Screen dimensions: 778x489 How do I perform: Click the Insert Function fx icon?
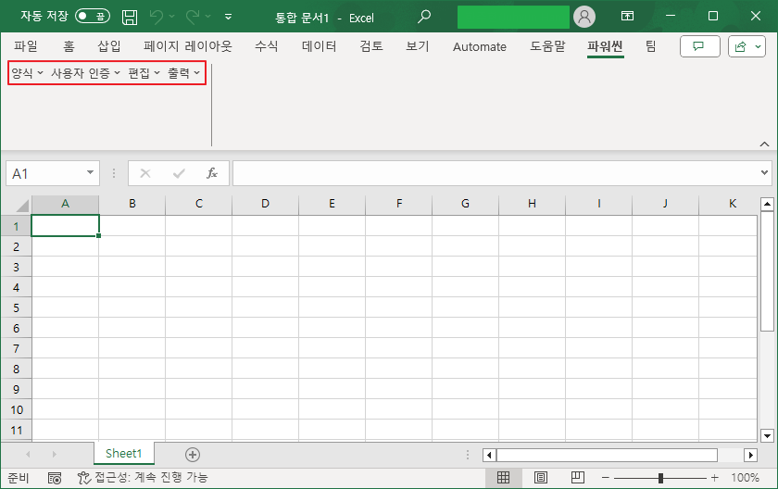(x=212, y=173)
